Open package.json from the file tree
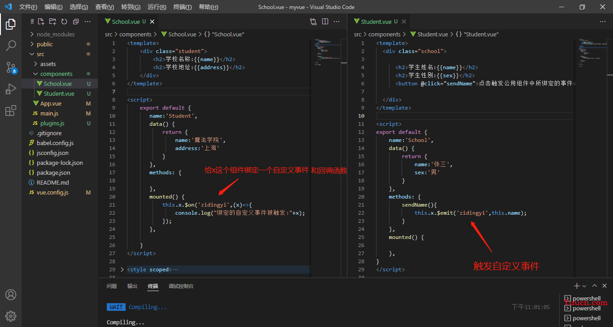The height and width of the screenshot is (327, 613). tap(60, 172)
